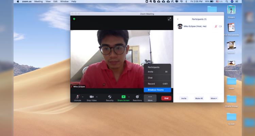Click the U.S. input source flag
The height and width of the screenshot is (136, 255).
pos(217,1)
